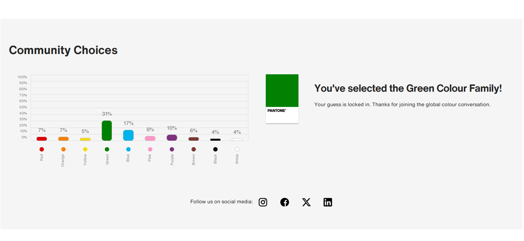Click the brown legend dot

coord(194,149)
